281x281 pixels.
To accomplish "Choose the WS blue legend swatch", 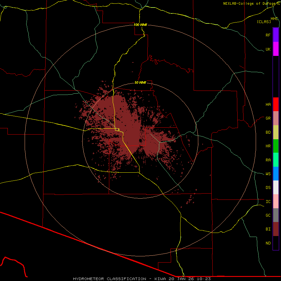I will 276,174.
